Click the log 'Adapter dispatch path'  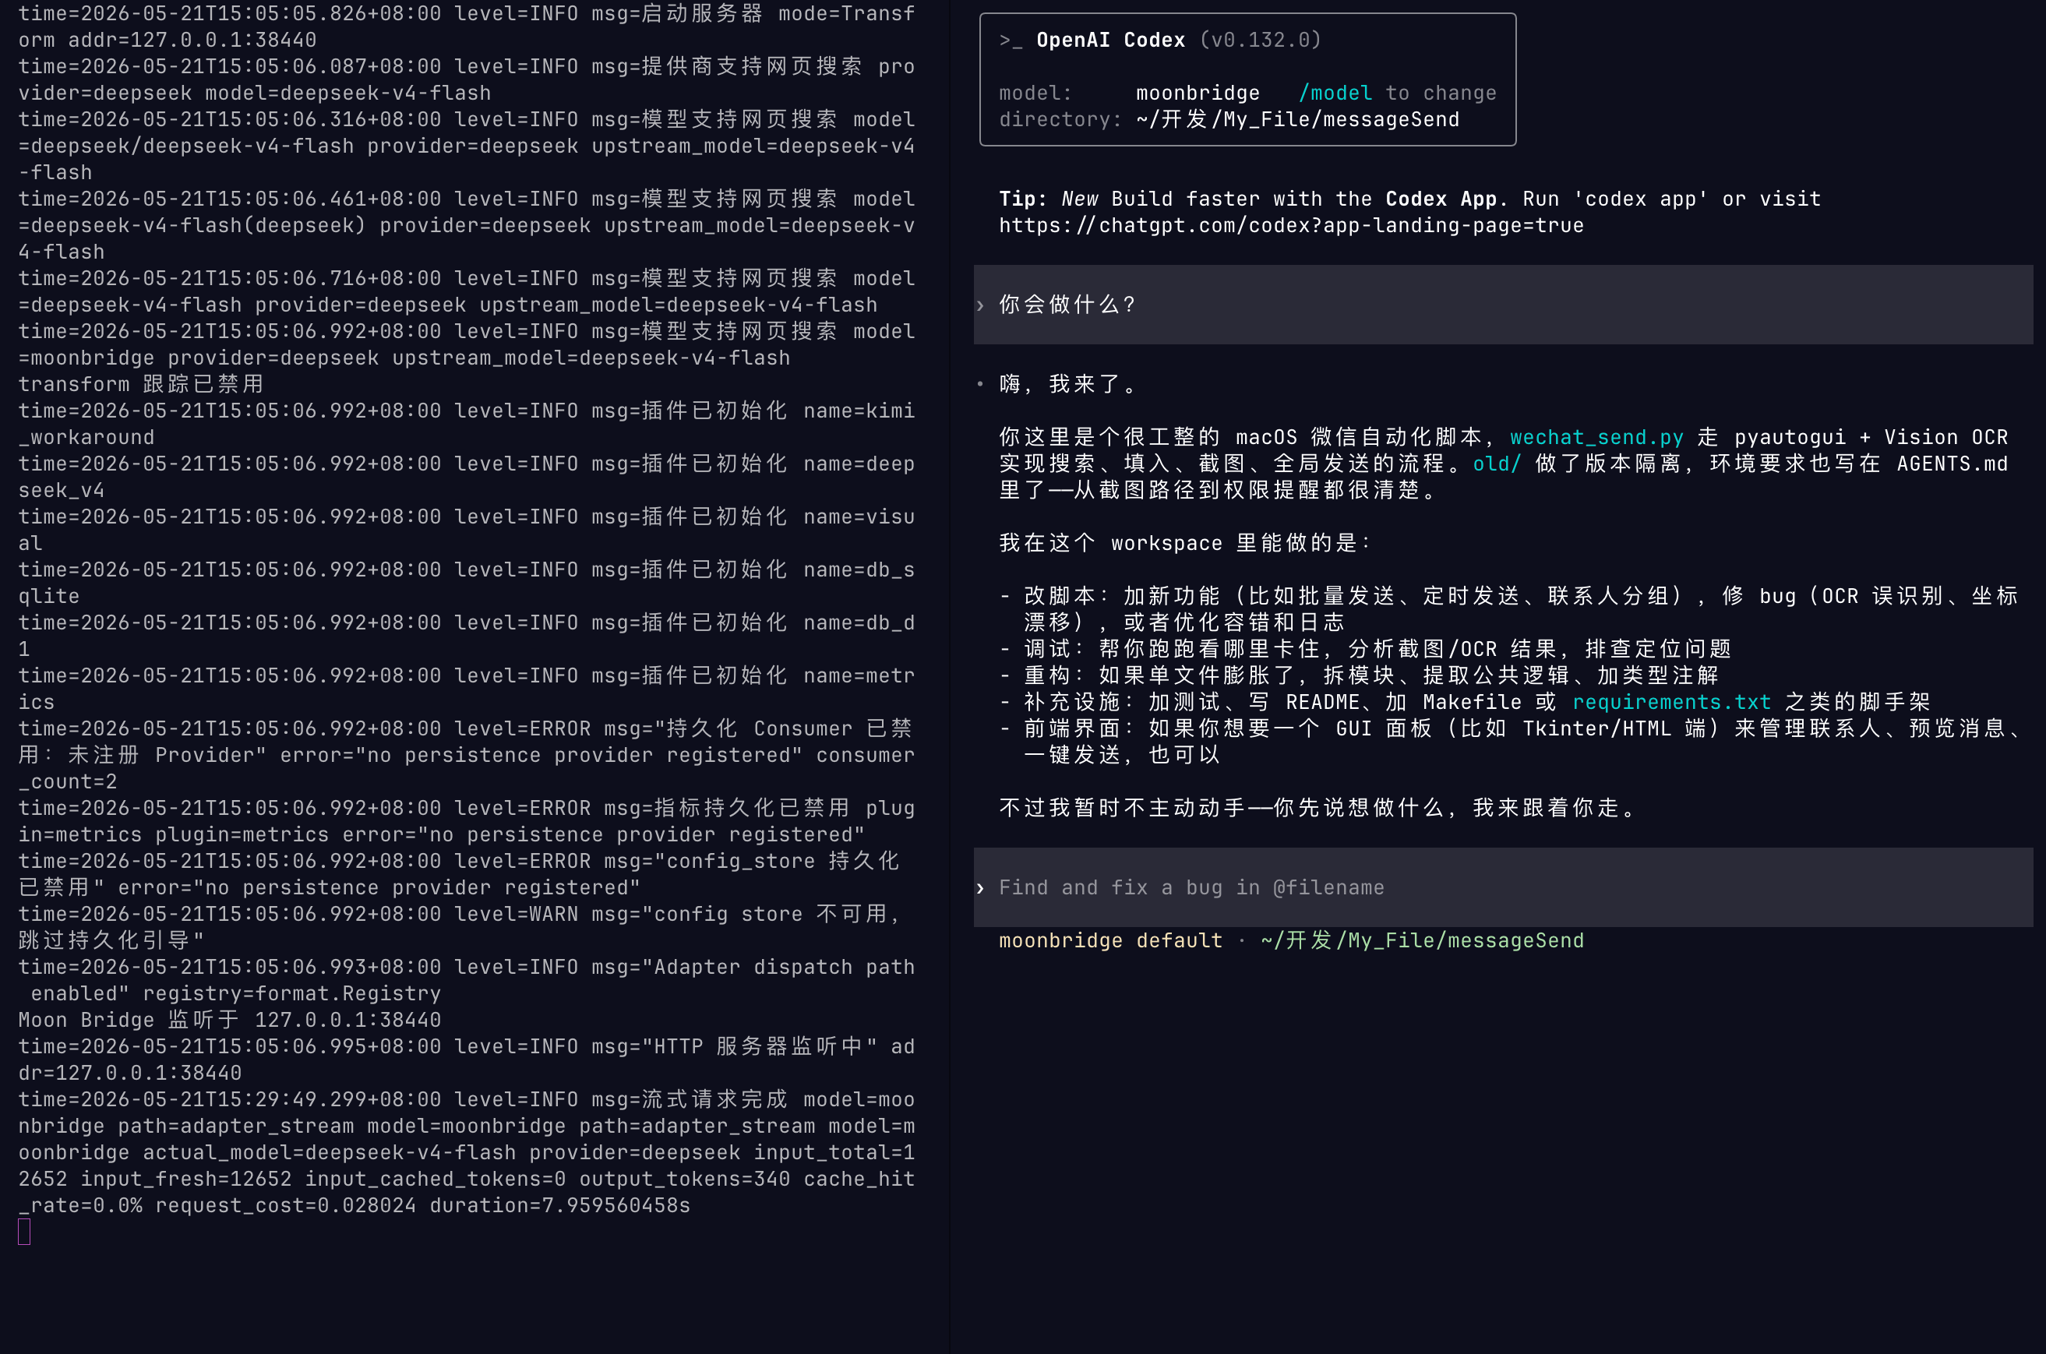point(467,980)
